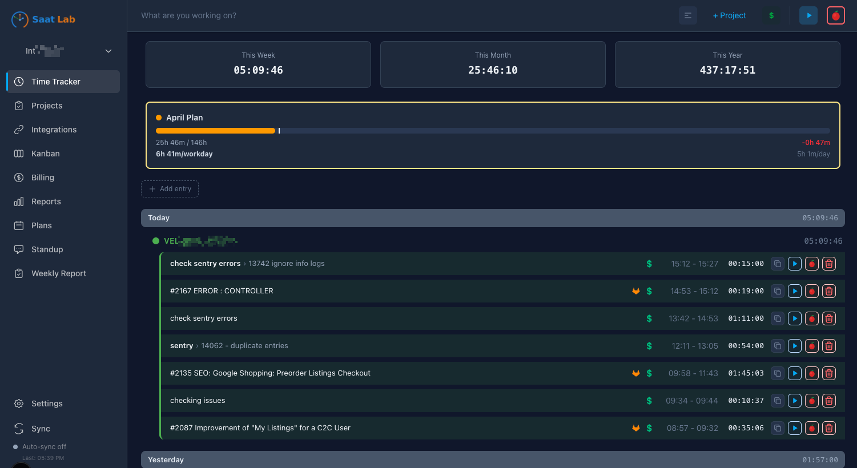Click the April Plan title
Screen dimensions: 857x468
pyautogui.click(x=184, y=118)
